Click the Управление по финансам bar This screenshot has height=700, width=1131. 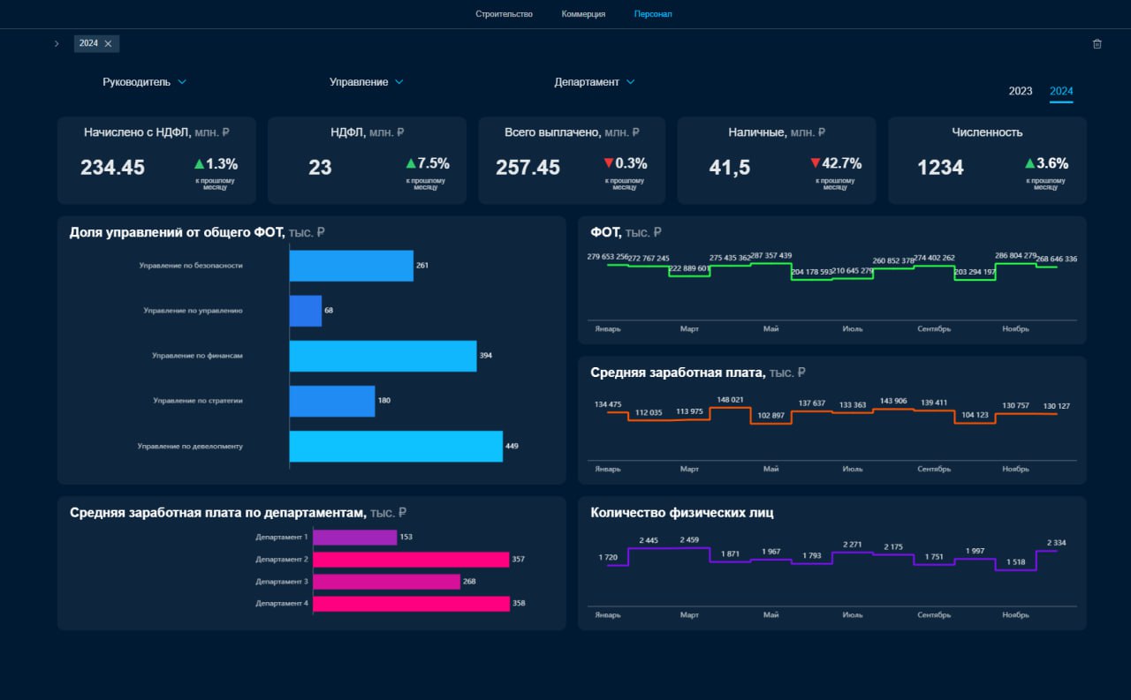coord(383,356)
